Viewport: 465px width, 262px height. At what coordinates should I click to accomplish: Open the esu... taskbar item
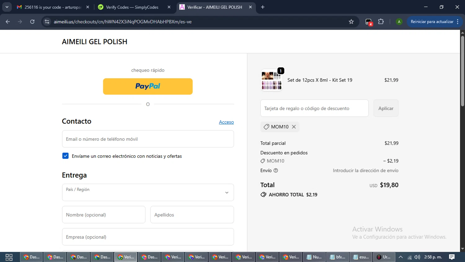coord(361,257)
